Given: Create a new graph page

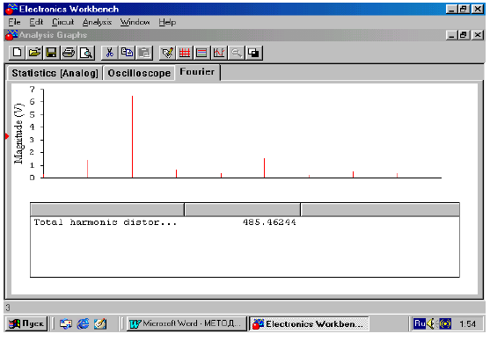Looking at the screenshot, I should point(18,53).
